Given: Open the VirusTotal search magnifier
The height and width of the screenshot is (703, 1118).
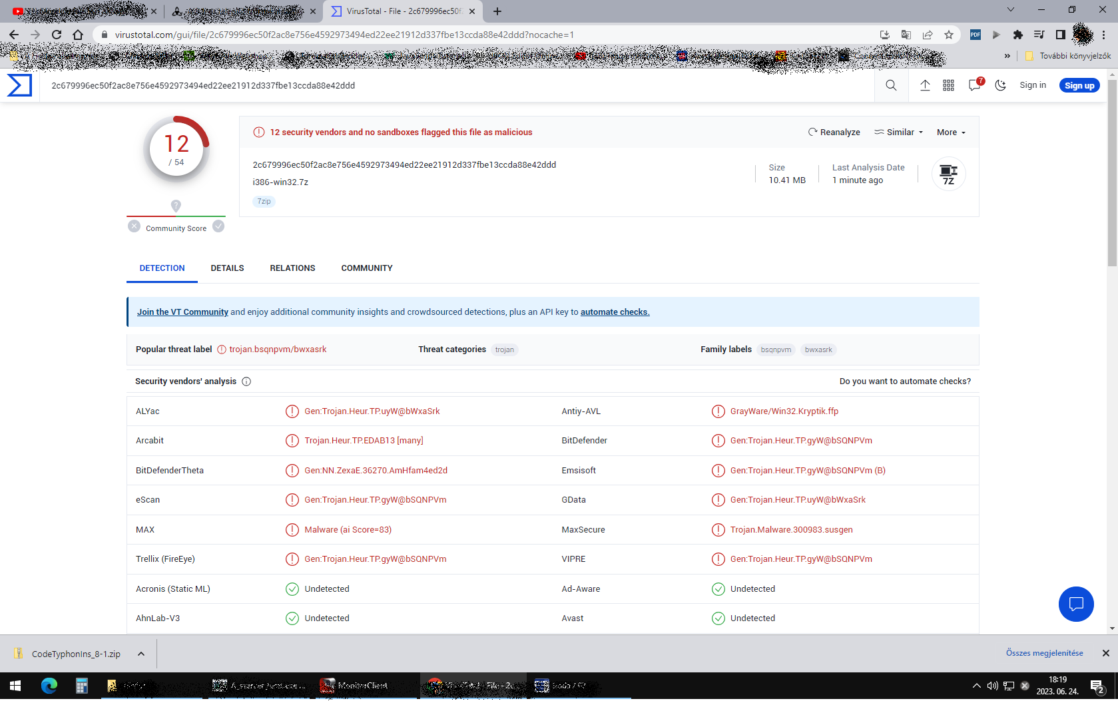Looking at the screenshot, I should (891, 85).
